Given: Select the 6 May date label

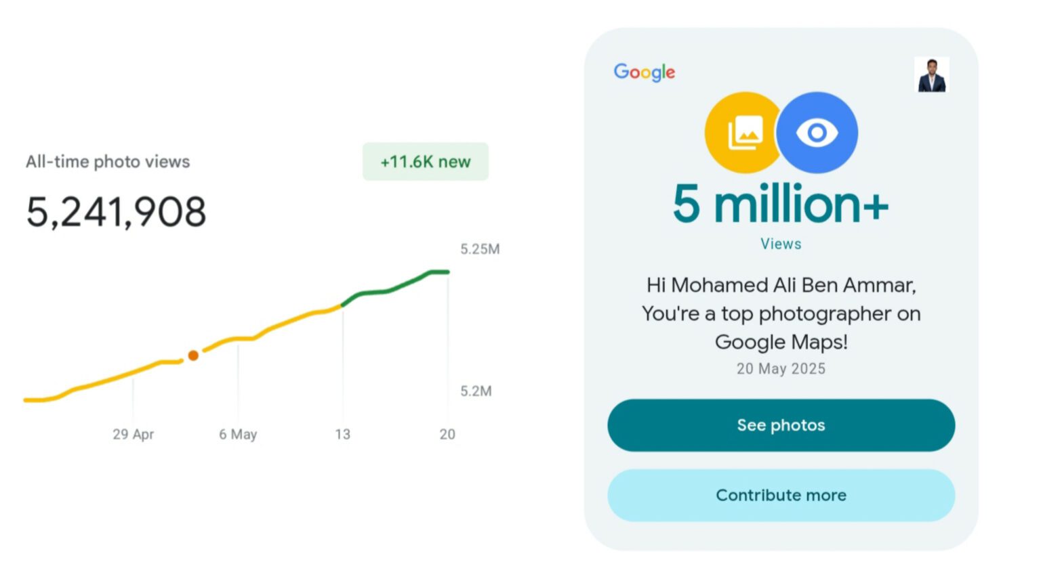Looking at the screenshot, I should [x=238, y=434].
